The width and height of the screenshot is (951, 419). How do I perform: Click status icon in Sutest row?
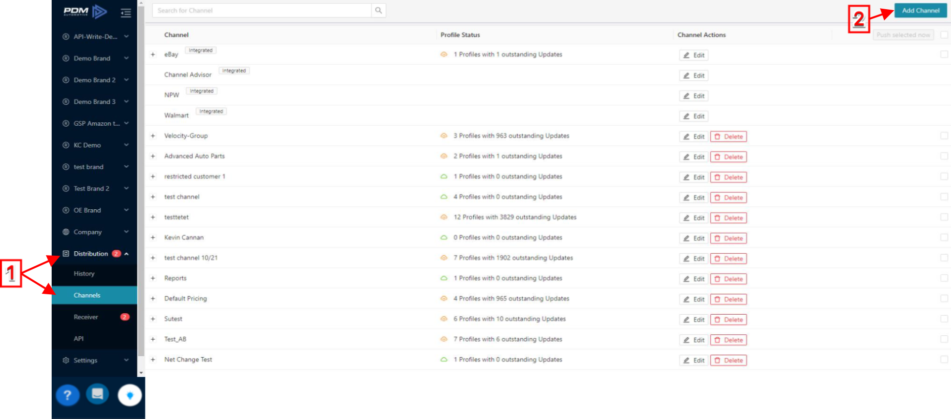[444, 319]
